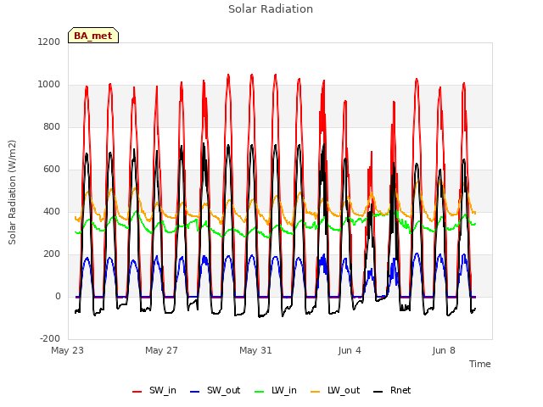Screen dimensions: 543x407
Task: Toggle the SW_out legend entry
Action: (215, 390)
